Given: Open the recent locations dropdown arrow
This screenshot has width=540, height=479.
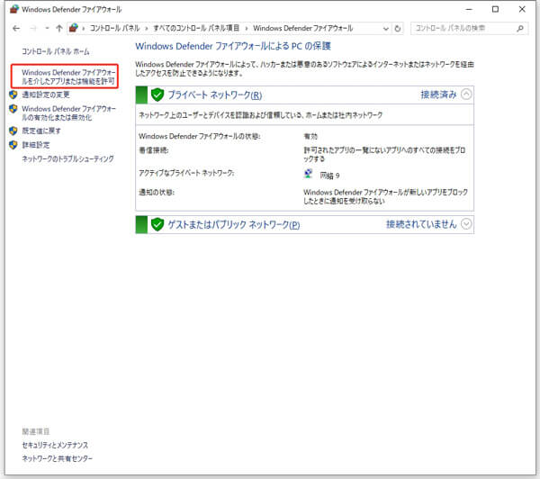Looking at the screenshot, I should point(47,28).
